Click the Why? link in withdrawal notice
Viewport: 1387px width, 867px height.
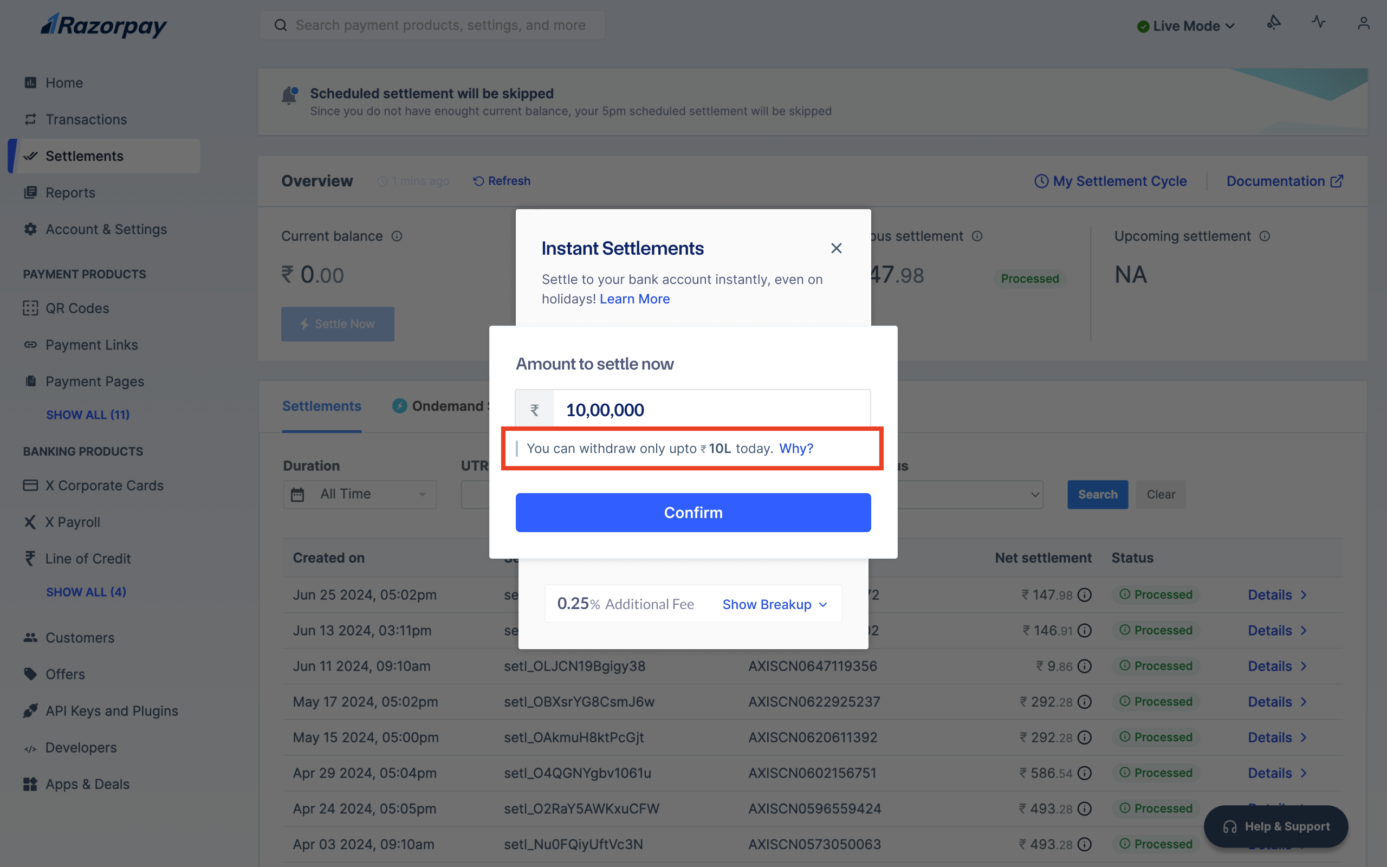[796, 449]
